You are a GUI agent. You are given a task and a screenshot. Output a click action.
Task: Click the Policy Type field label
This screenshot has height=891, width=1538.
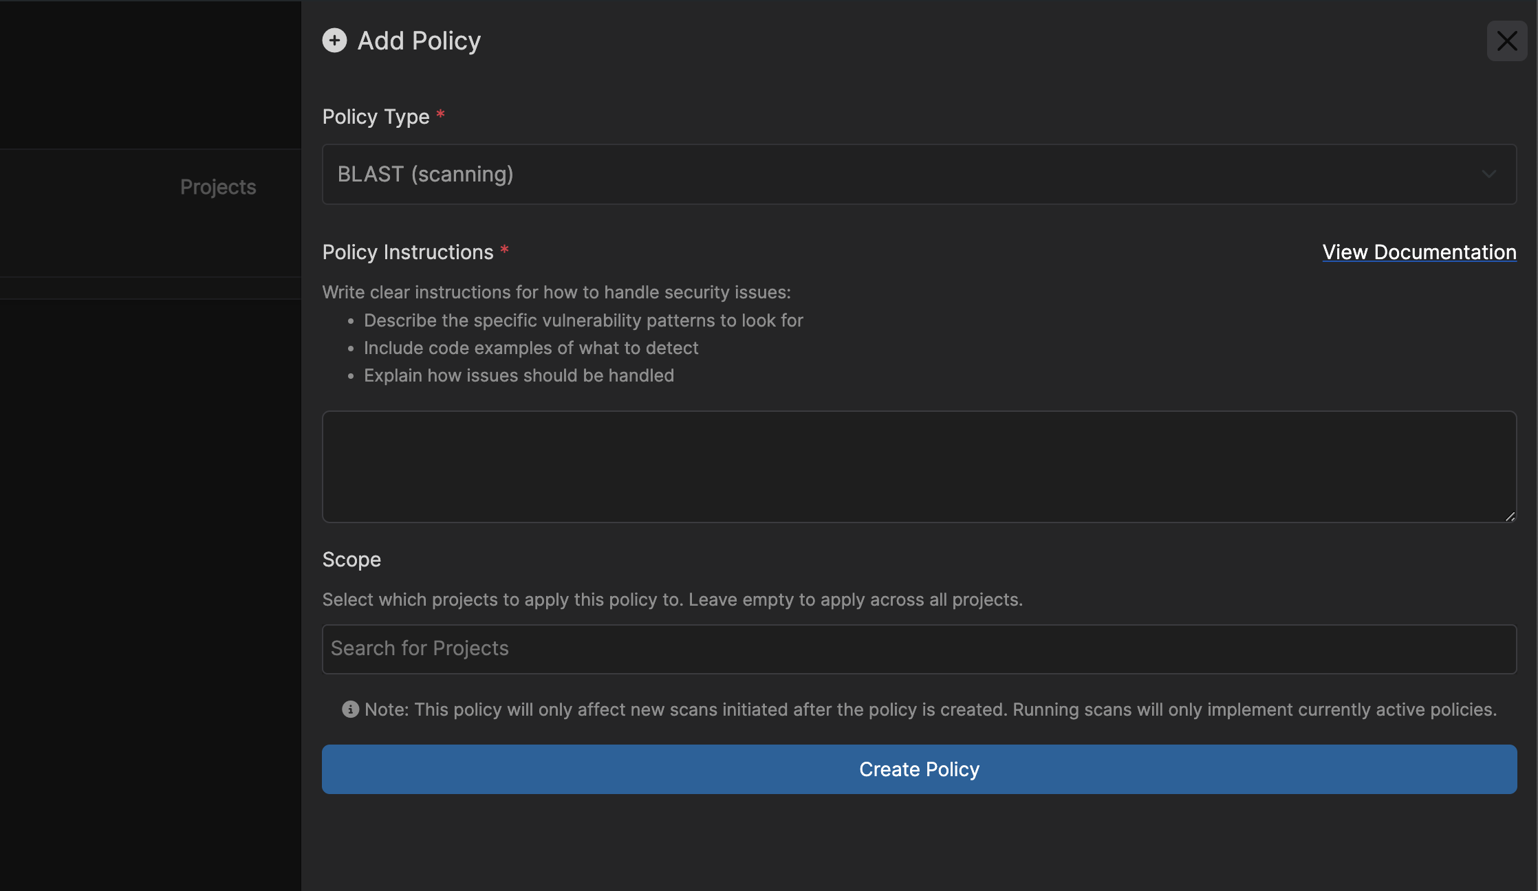(x=376, y=117)
